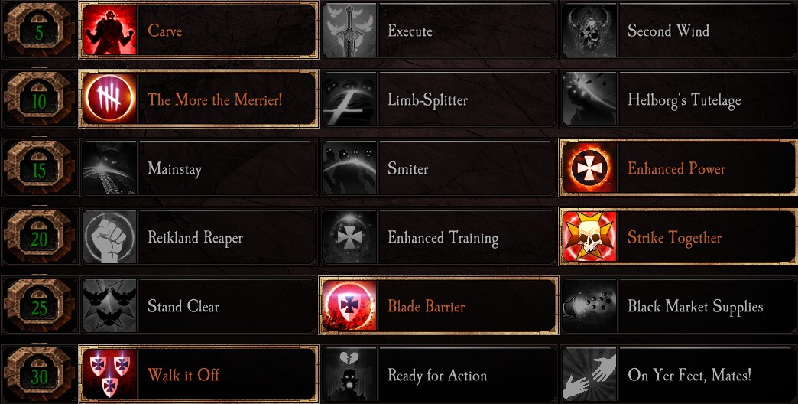
Task: Pick the Smiter talent label
Action: pos(407,168)
